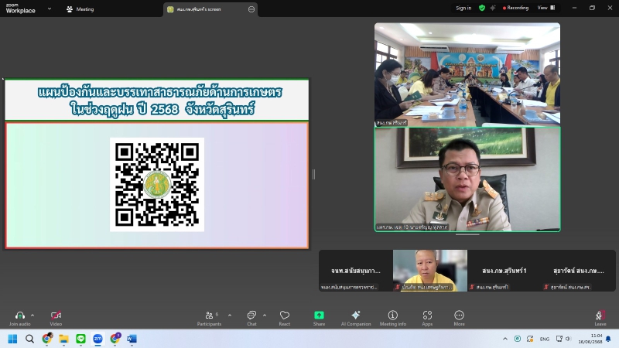Viewport: 619px width, 348px height.
Task: Open LINE app from taskbar
Action: click(x=80, y=339)
